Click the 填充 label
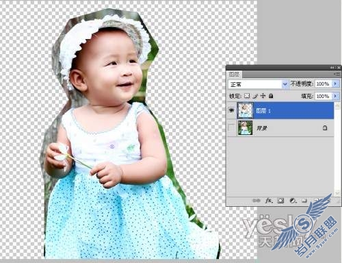Viewport: 342px width, 263px height. 307,96
